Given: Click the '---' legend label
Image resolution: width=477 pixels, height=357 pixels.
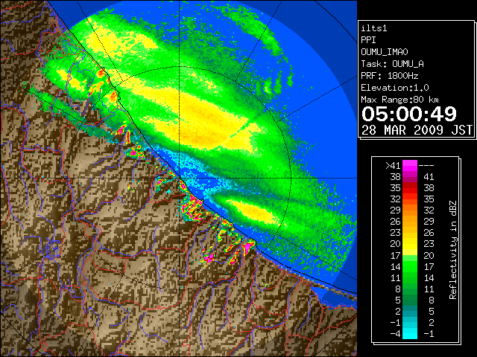Looking at the screenshot, I should [426, 166].
